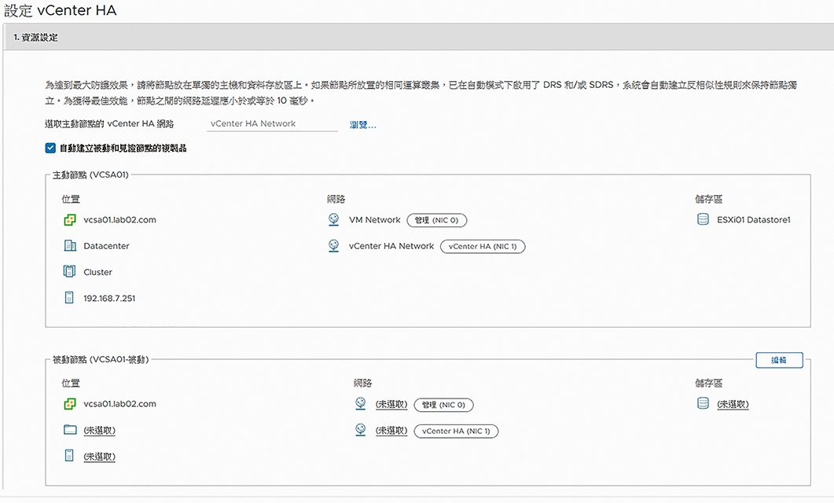Click the datastore icon in passive node storage

(703, 403)
